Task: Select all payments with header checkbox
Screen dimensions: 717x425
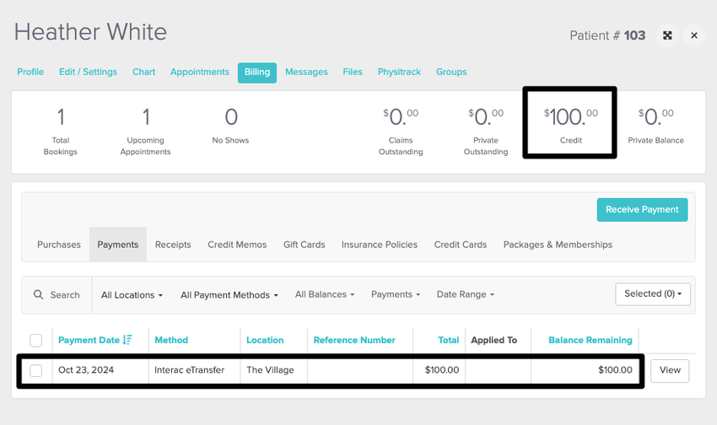Action: pyautogui.click(x=35, y=341)
